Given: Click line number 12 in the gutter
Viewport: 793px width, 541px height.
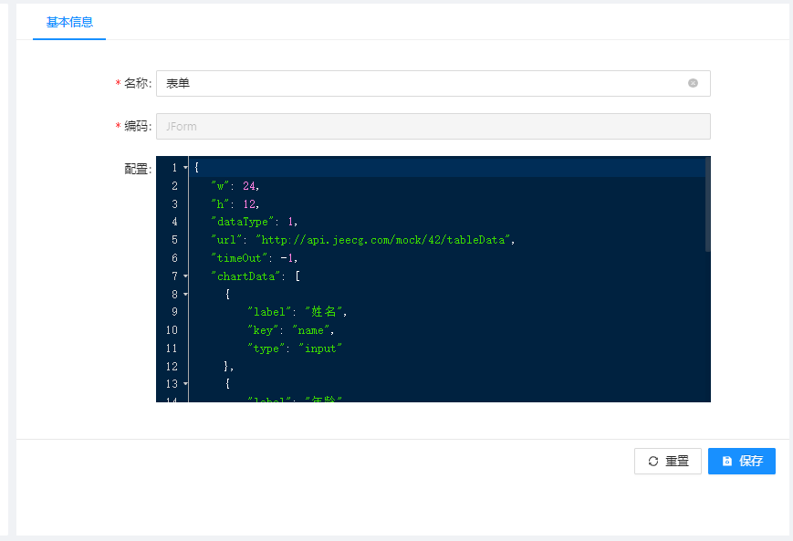Looking at the screenshot, I should coord(172,366).
